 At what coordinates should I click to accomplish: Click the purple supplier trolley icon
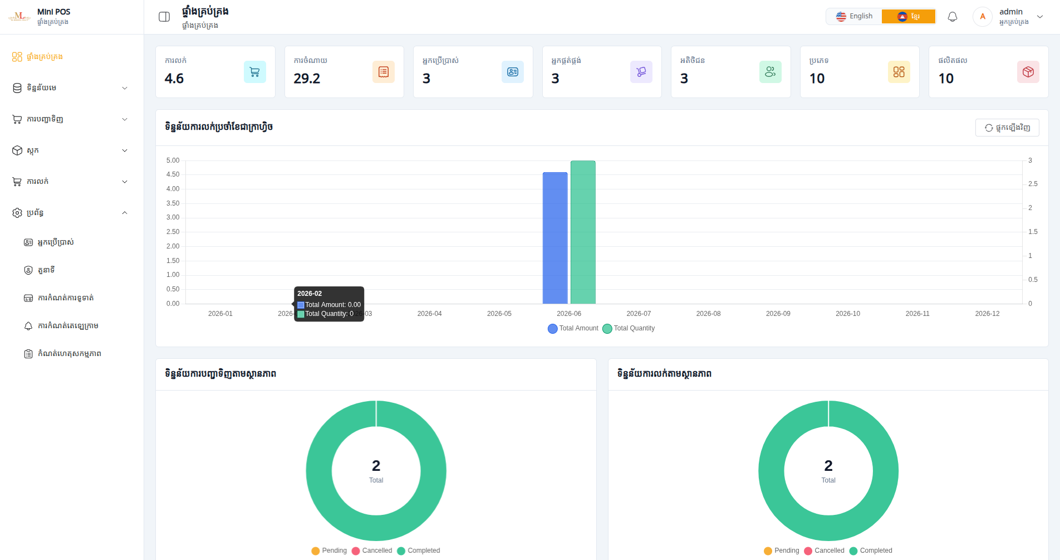(x=641, y=72)
